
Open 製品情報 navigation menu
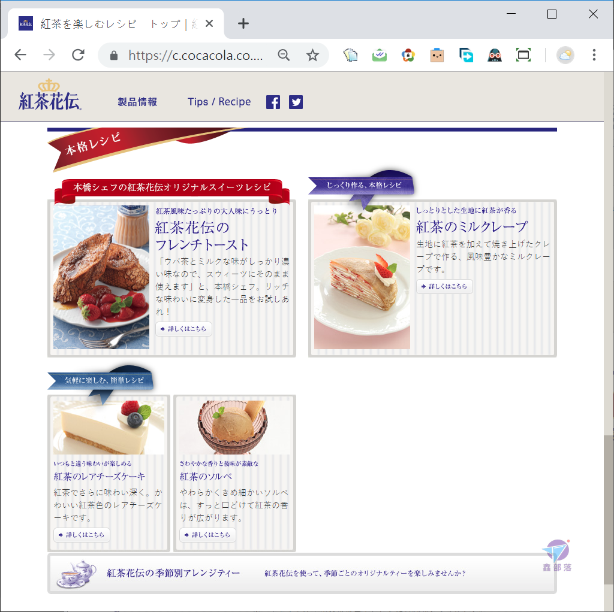coord(137,102)
